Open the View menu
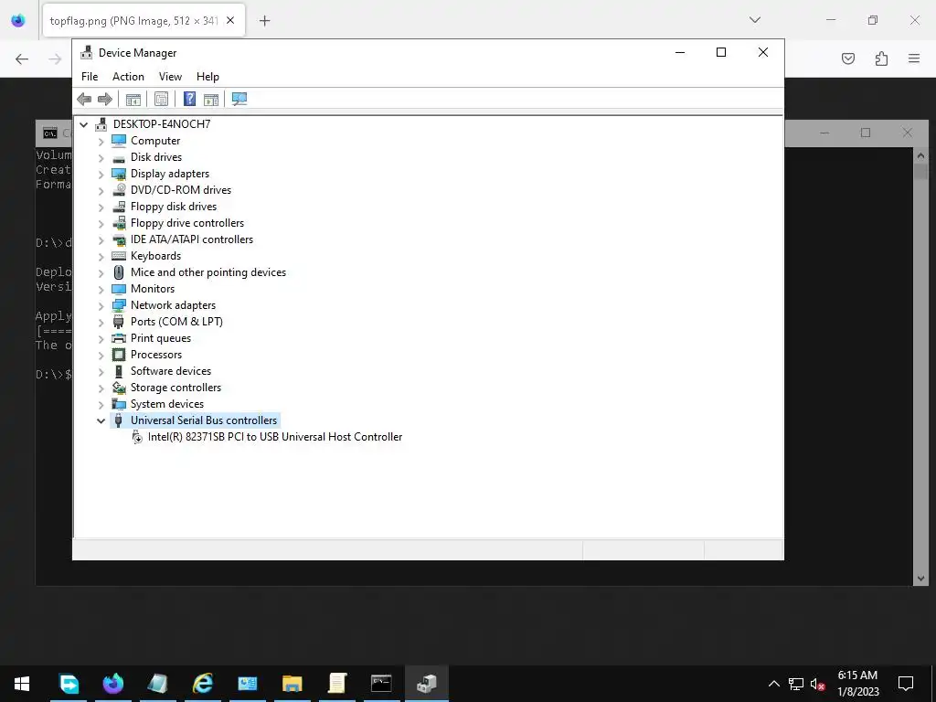 [x=170, y=77]
